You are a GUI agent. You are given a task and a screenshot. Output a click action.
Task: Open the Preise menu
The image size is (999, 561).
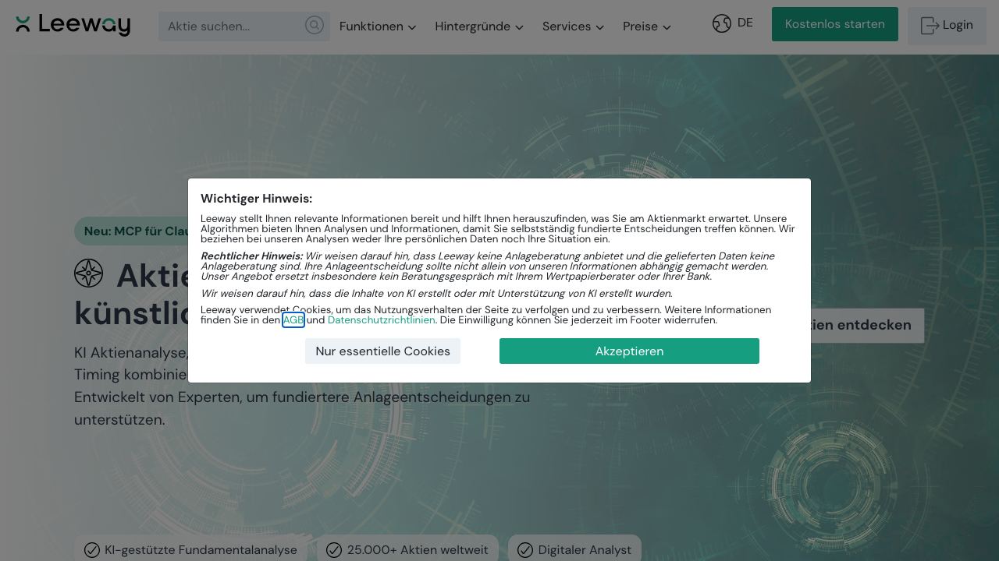647,26
